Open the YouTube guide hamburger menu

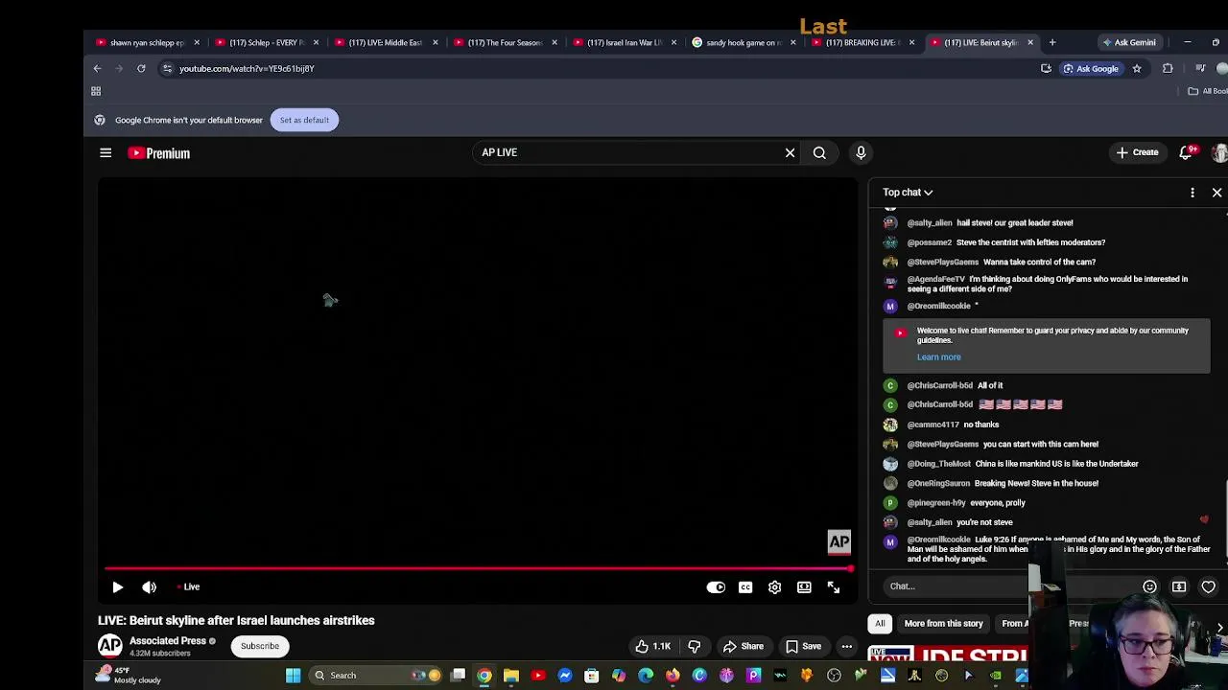[106, 153]
